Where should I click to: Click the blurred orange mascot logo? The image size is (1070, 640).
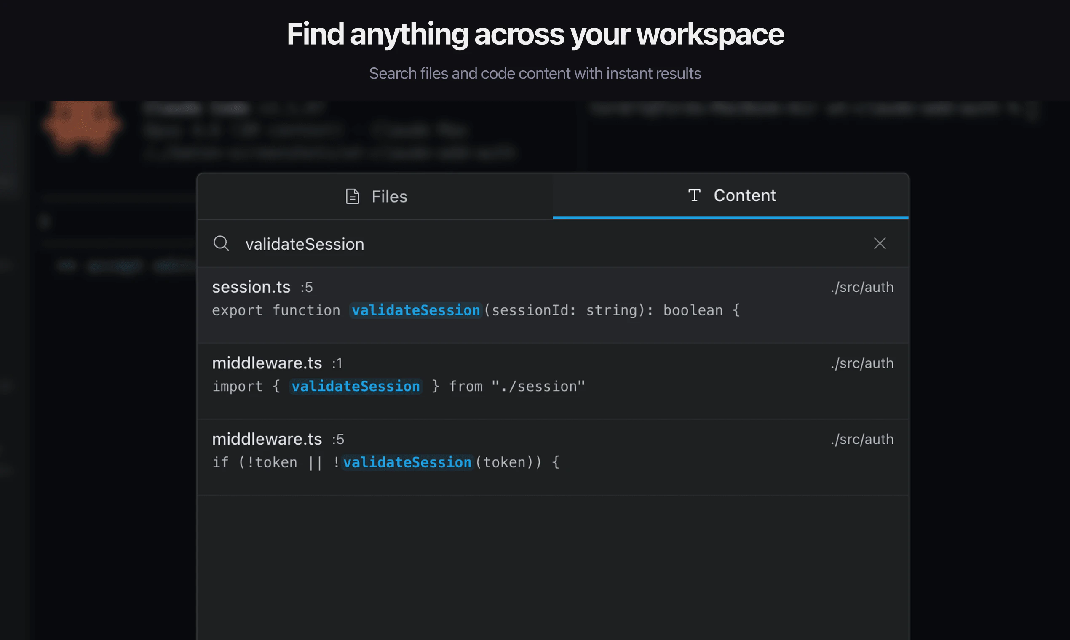[x=82, y=126]
